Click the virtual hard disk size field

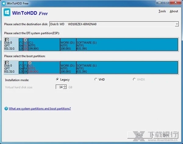coord(59,87)
